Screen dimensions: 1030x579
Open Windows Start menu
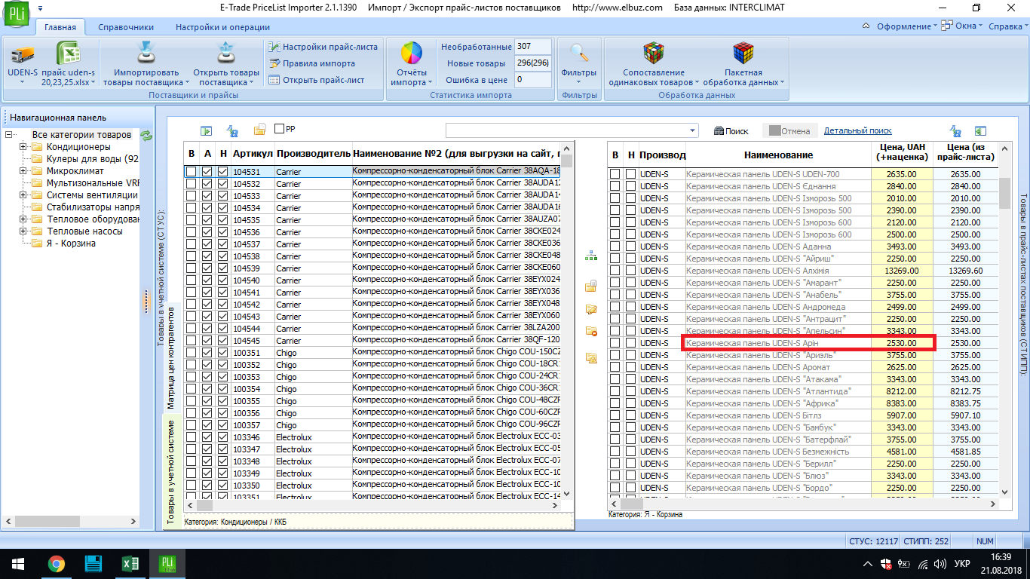[x=17, y=562]
